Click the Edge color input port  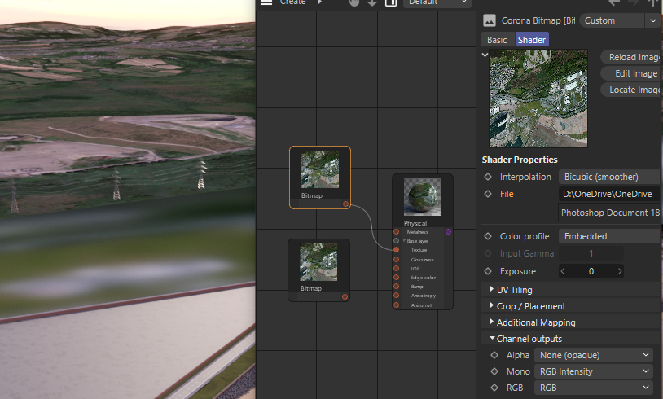pyautogui.click(x=396, y=278)
